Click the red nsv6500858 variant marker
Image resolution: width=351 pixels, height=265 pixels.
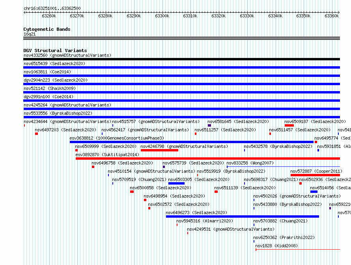pyautogui.click(x=132, y=192)
